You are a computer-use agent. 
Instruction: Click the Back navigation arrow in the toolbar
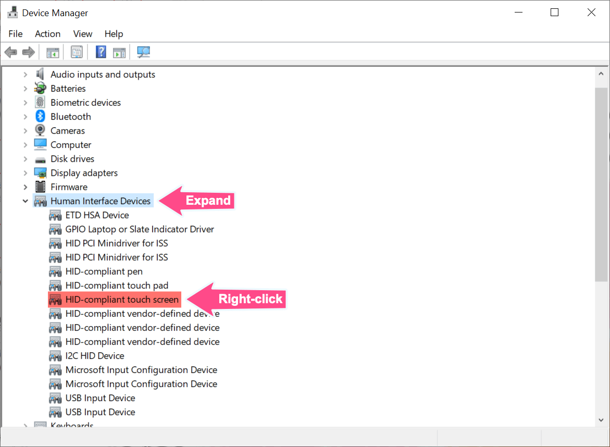[x=10, y=52]
